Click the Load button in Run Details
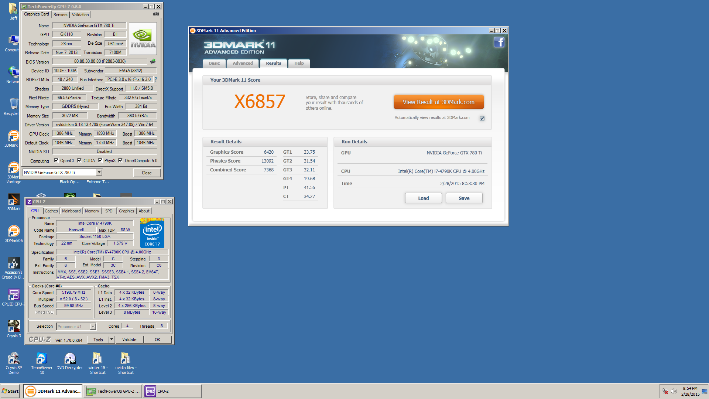709x399 pixels. (x=424, y=198)
